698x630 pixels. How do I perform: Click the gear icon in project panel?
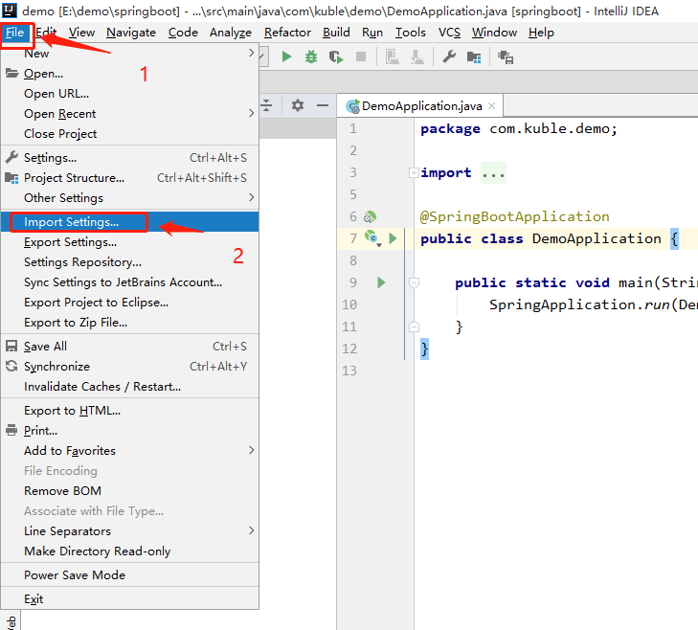[x=298, y=105]
